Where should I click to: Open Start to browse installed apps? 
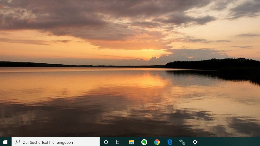pos(5,142)
